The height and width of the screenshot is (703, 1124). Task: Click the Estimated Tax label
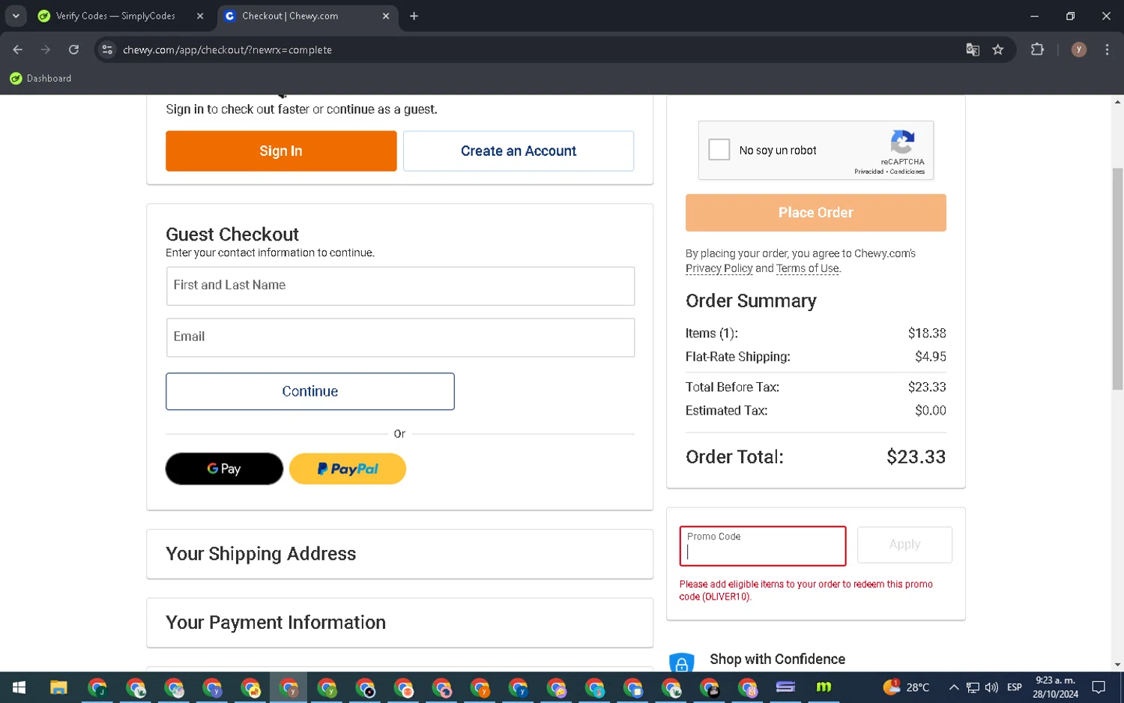point(726,411)
